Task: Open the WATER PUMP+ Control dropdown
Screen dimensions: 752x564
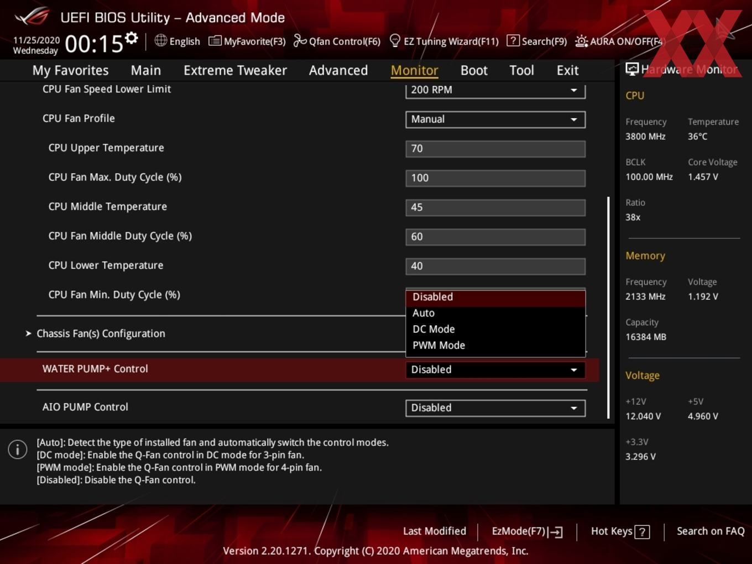Action: pos(495,370)
